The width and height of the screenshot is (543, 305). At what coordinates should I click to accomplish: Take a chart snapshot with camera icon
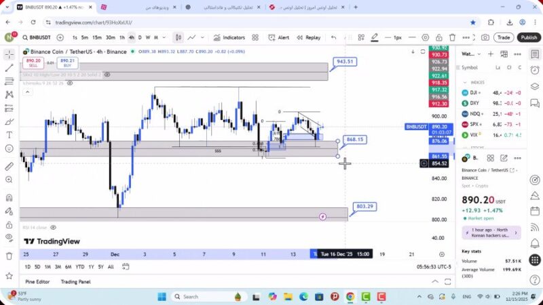[x=485, y=38]
